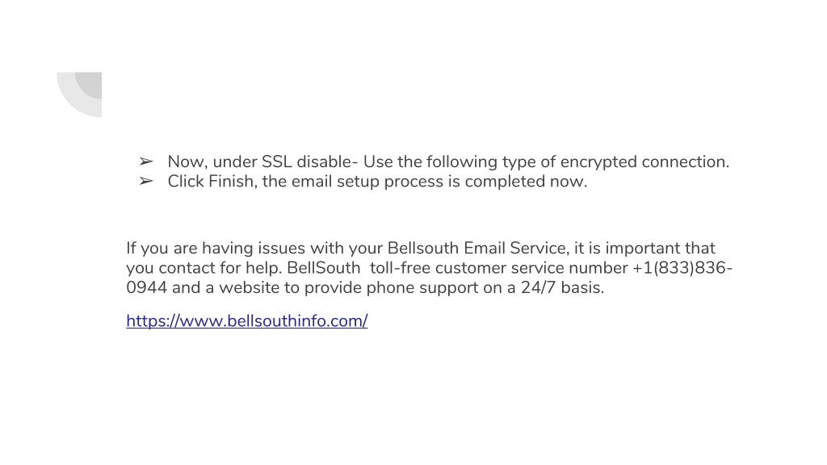Viewport: 827px width, 465px height.
Task: Open the bellsouthinfo.com hyperlink
Action: (247, 320)
